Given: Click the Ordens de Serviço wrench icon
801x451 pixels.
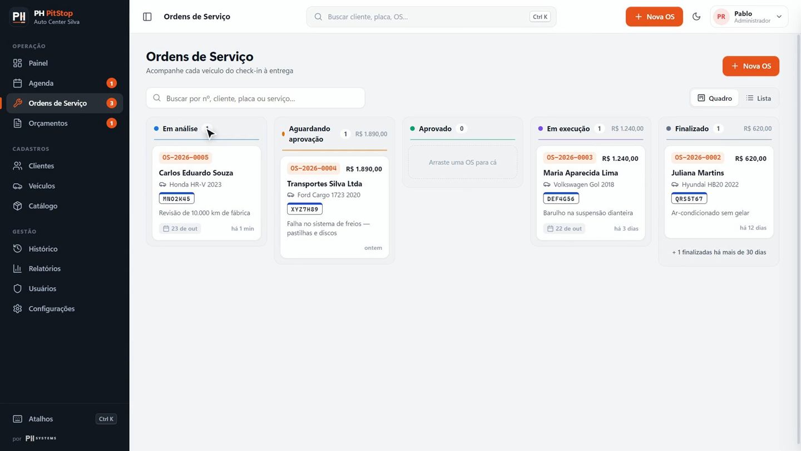Looking at the screenshot, I should (x=18, y=103).
